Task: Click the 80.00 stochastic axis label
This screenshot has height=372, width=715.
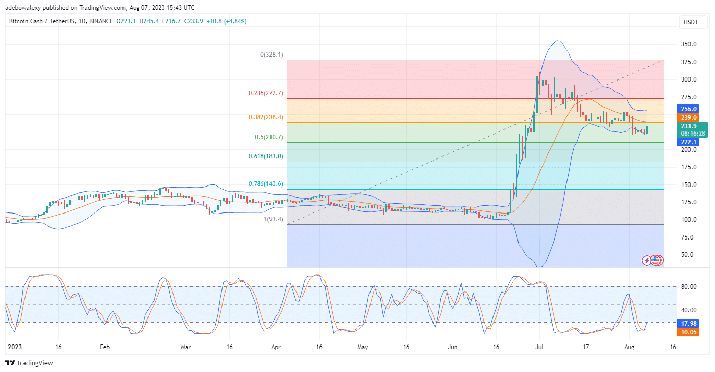Action: 689,287
